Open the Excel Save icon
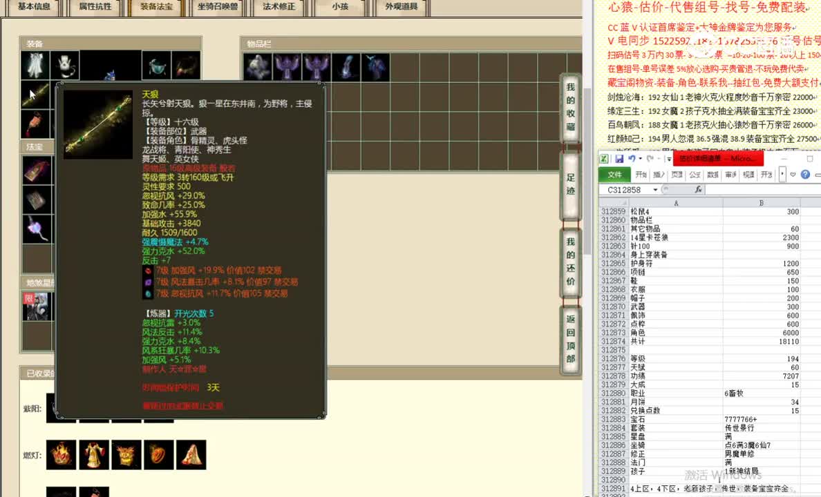This screenshot has width=821, height=497. [621, 158]
